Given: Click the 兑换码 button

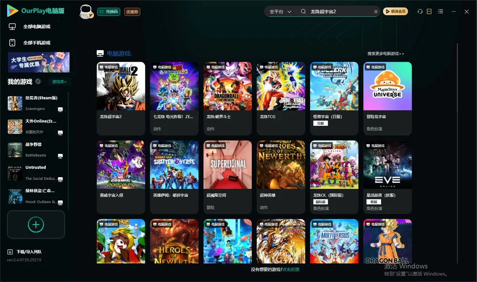Looking at the screenshot, I should pyautogui.click(x=109, y=12).
